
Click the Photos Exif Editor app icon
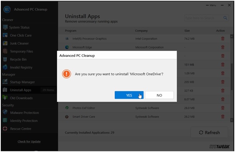pos(67,108)
